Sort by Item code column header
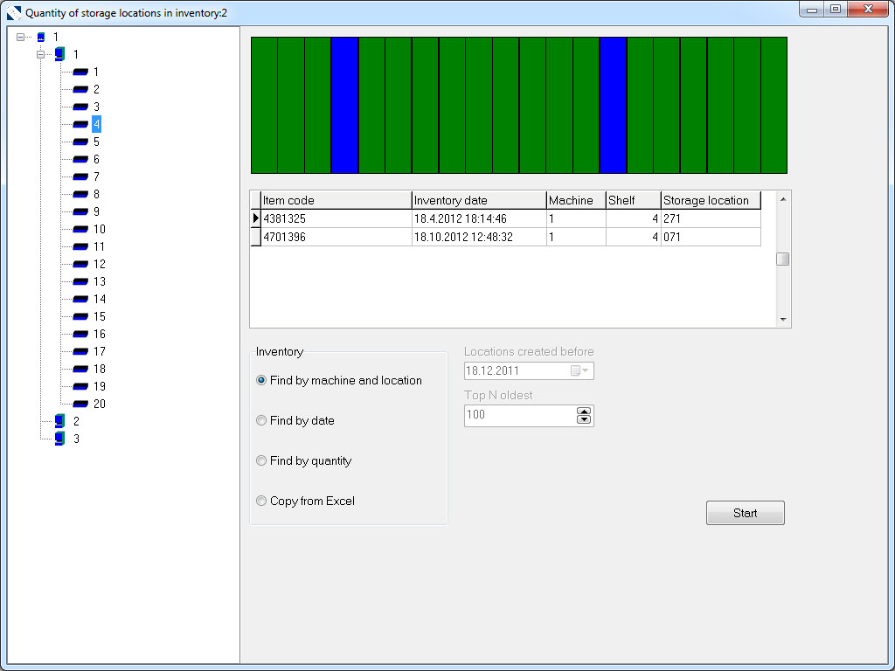 [336, 200]
